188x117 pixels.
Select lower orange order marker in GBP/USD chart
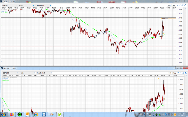164,99
